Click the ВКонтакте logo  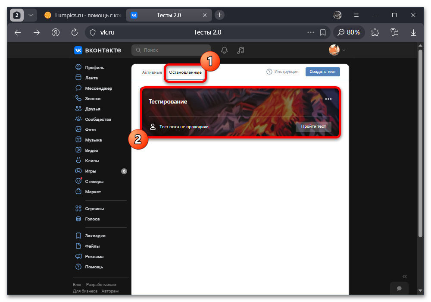click(x=97, y=50)
